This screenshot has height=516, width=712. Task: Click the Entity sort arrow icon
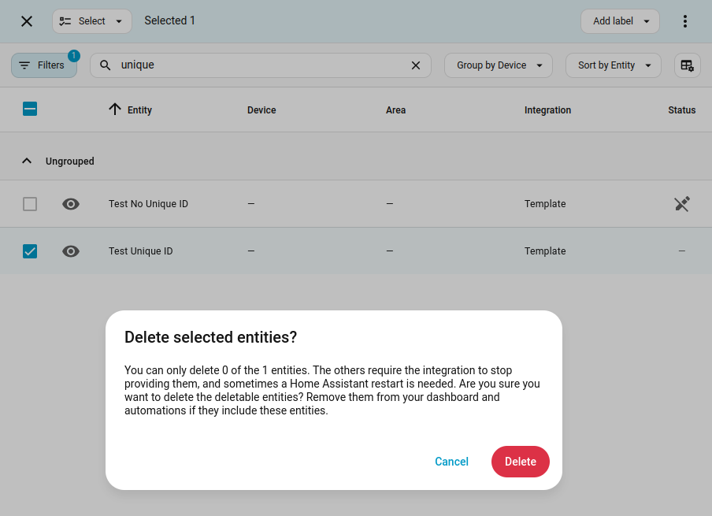coord(115,110)
